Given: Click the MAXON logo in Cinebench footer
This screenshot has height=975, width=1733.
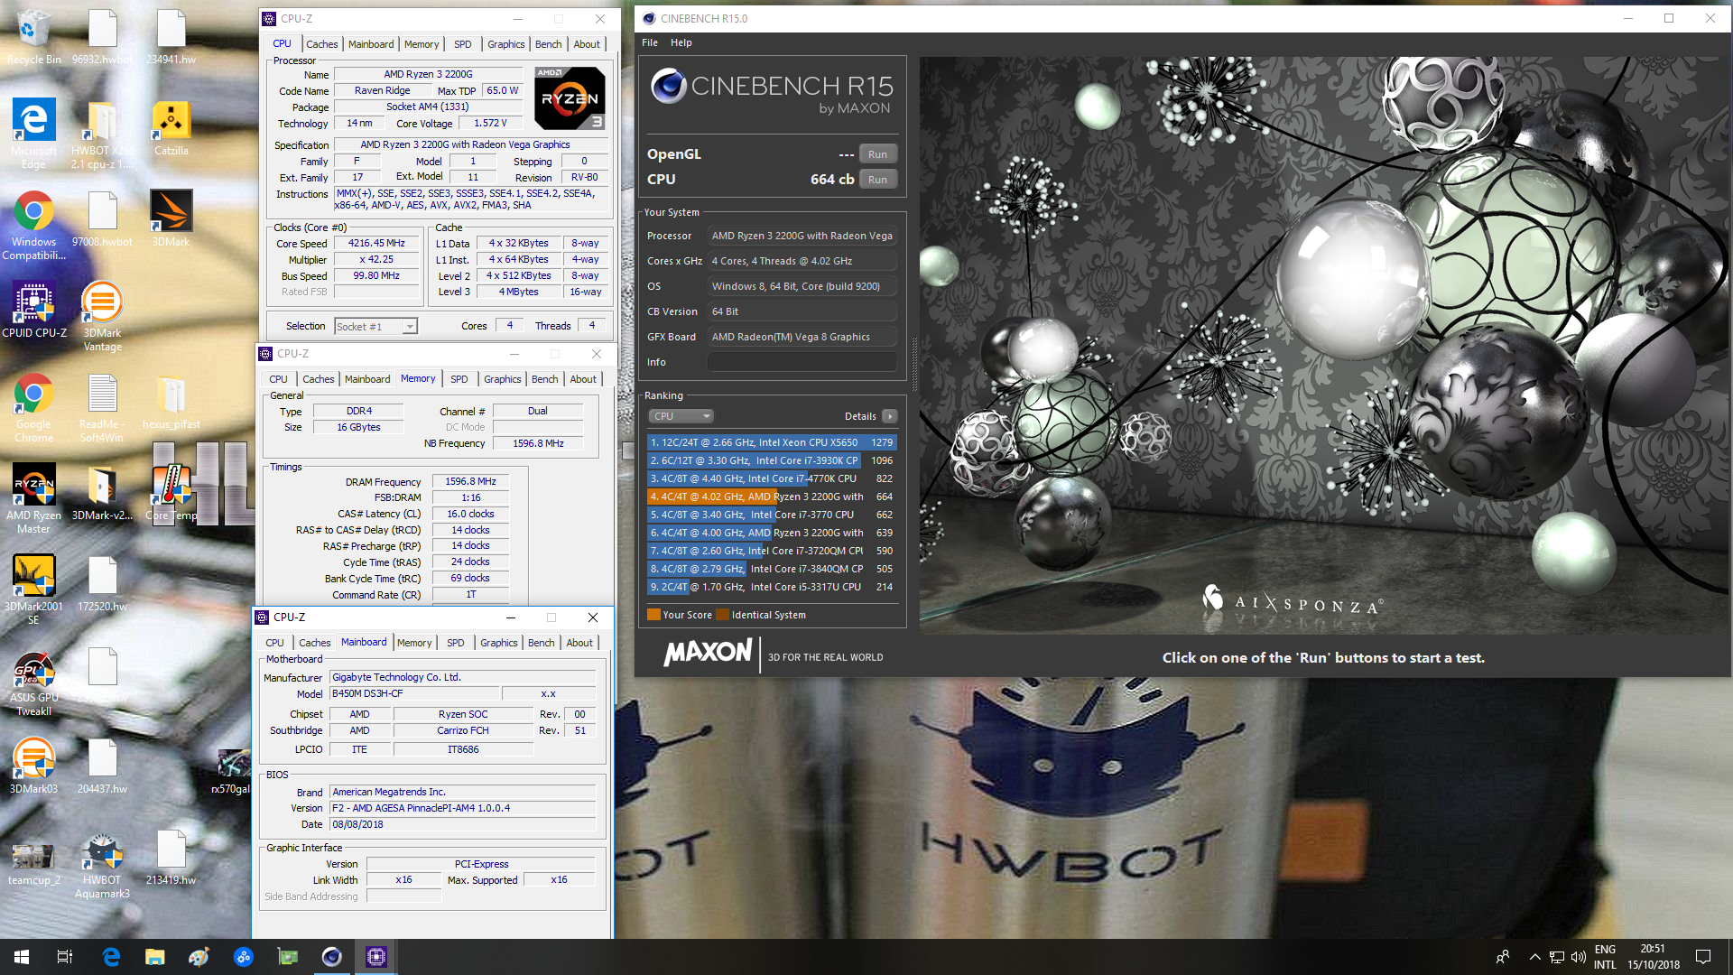Looking at the screenshot, I should click(x=708, y=653).
